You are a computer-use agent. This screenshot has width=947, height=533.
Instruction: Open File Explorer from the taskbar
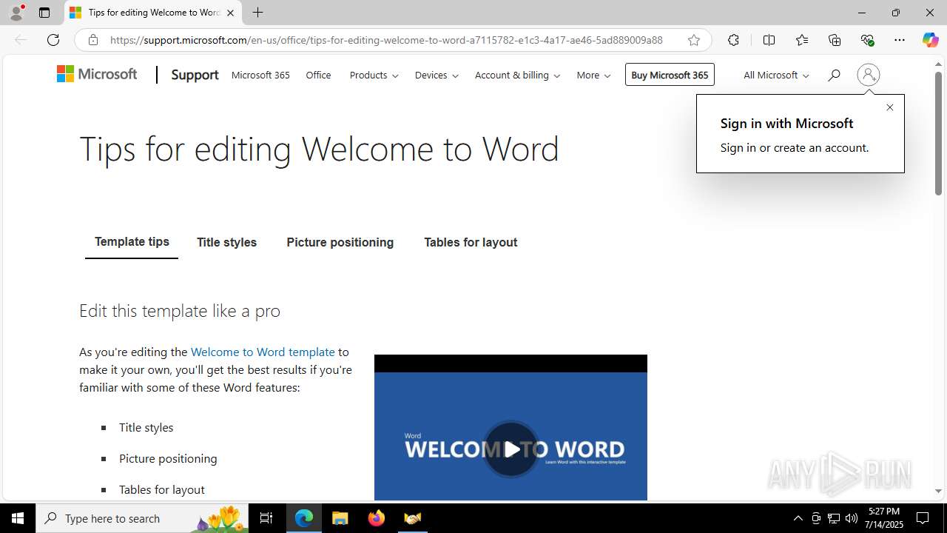tap(340, 518)
